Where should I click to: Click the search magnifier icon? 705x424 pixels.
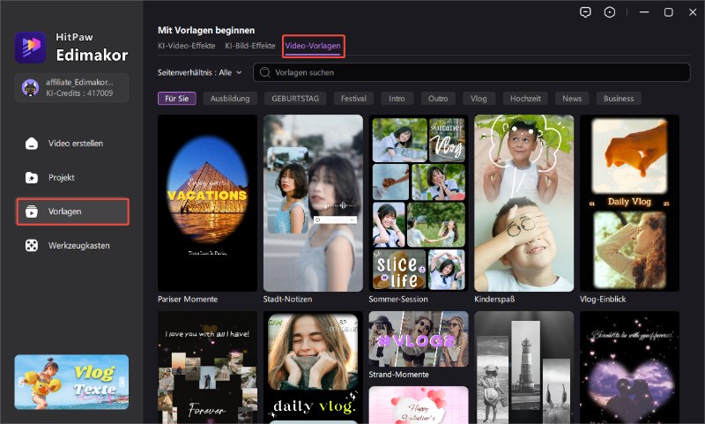(264, 72)
